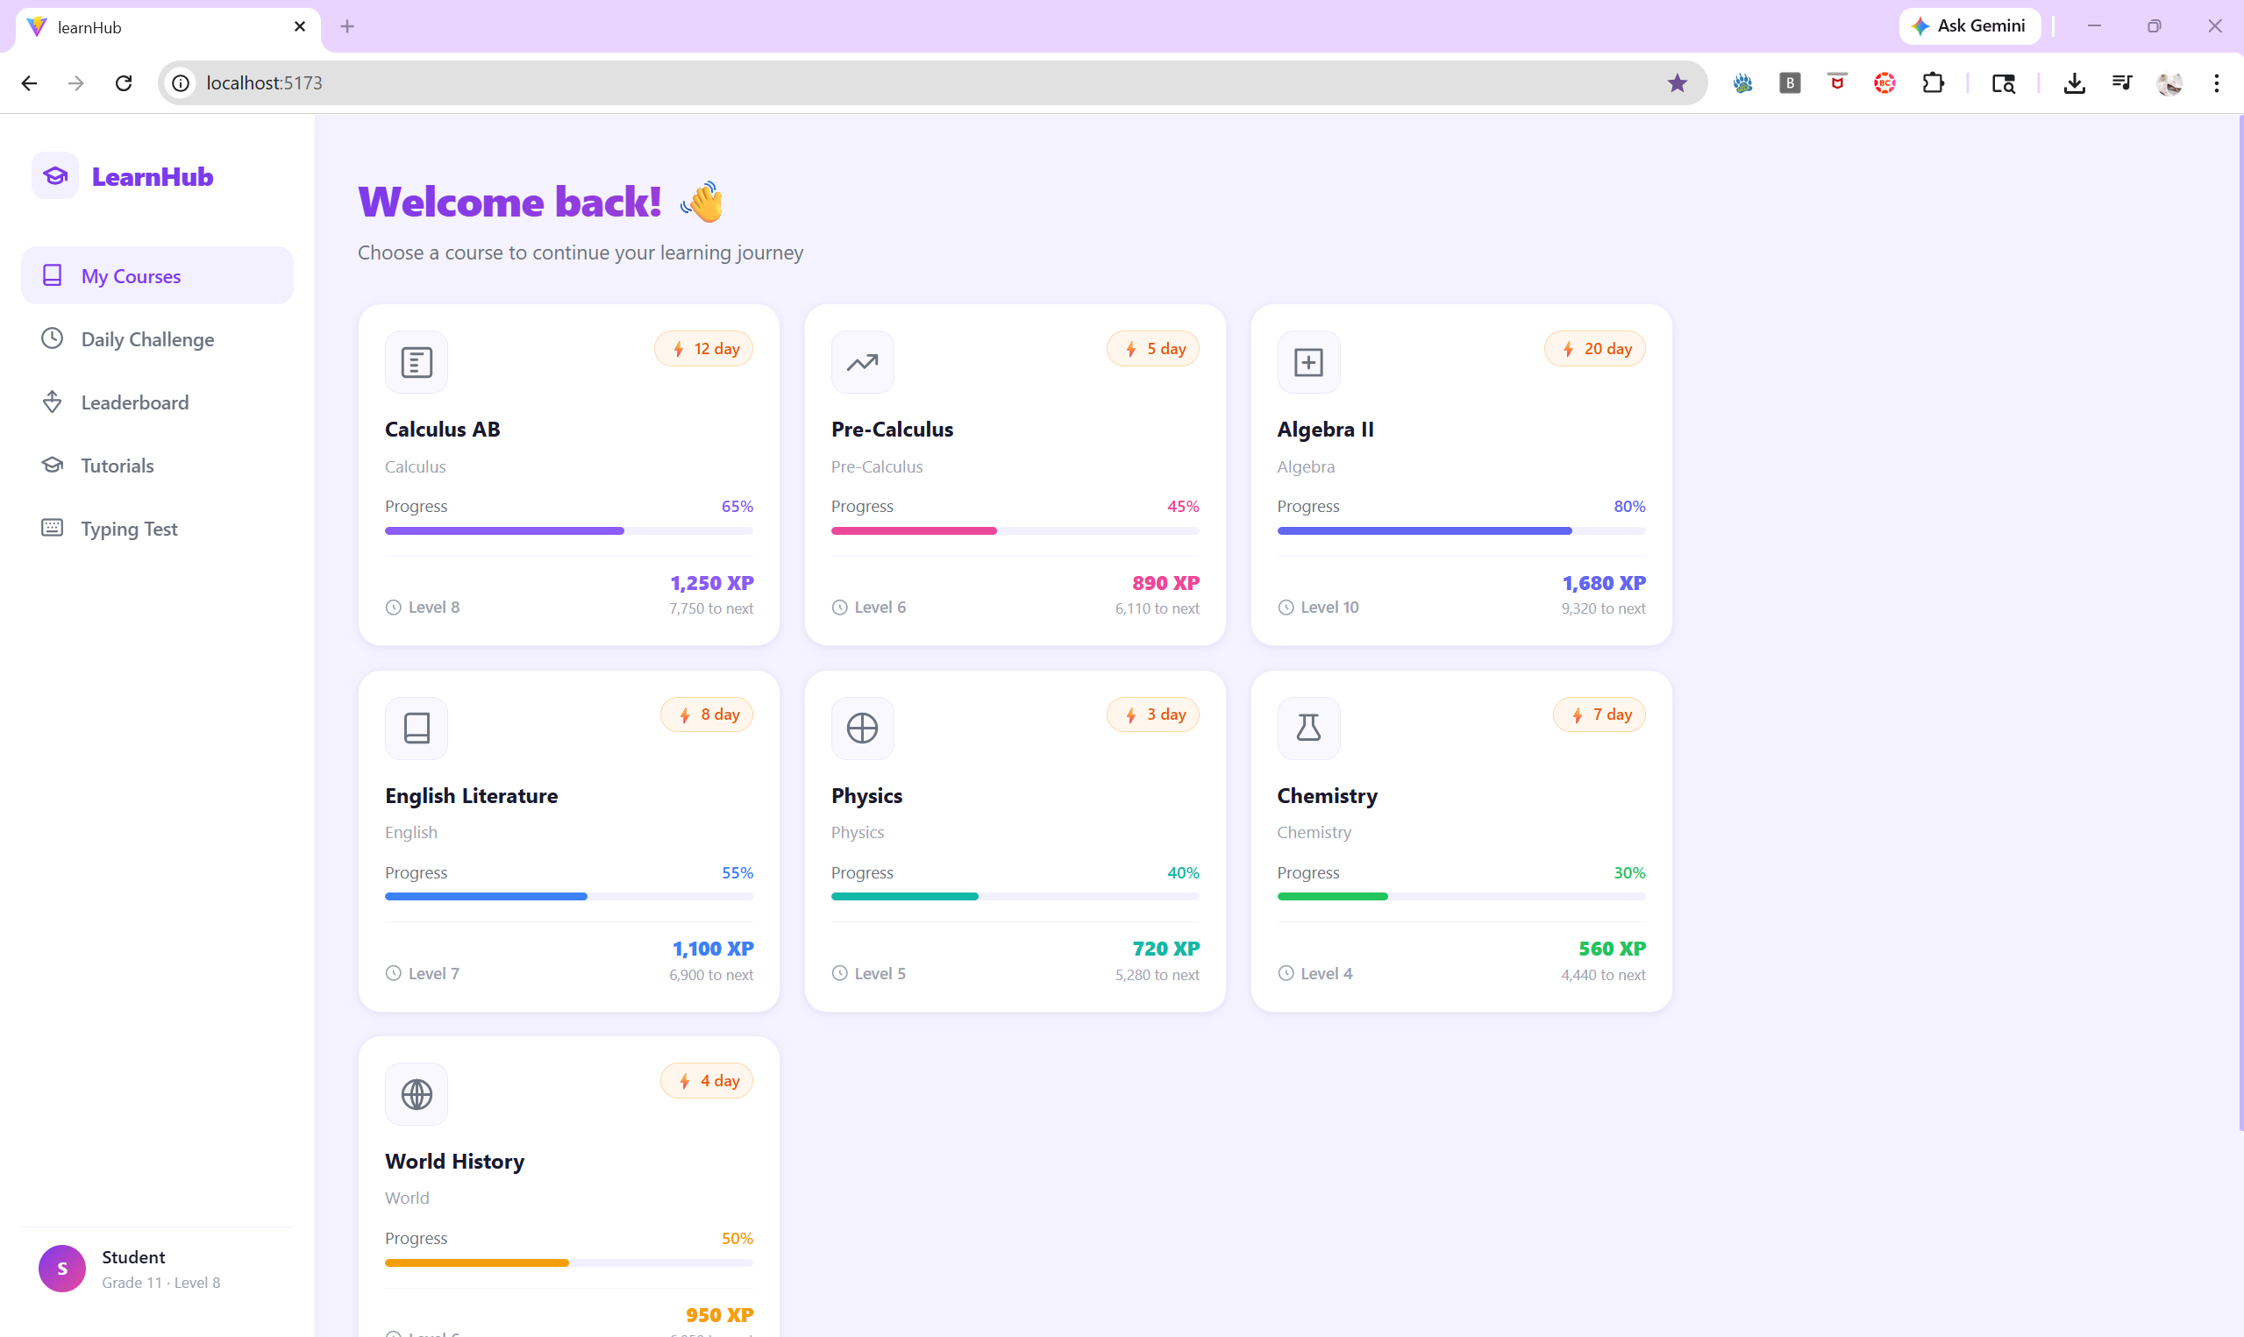The width and height of the screenshot is (2244, 1337).
Task: Open the Student profile avatar
Action: (x=62, y=1268)
